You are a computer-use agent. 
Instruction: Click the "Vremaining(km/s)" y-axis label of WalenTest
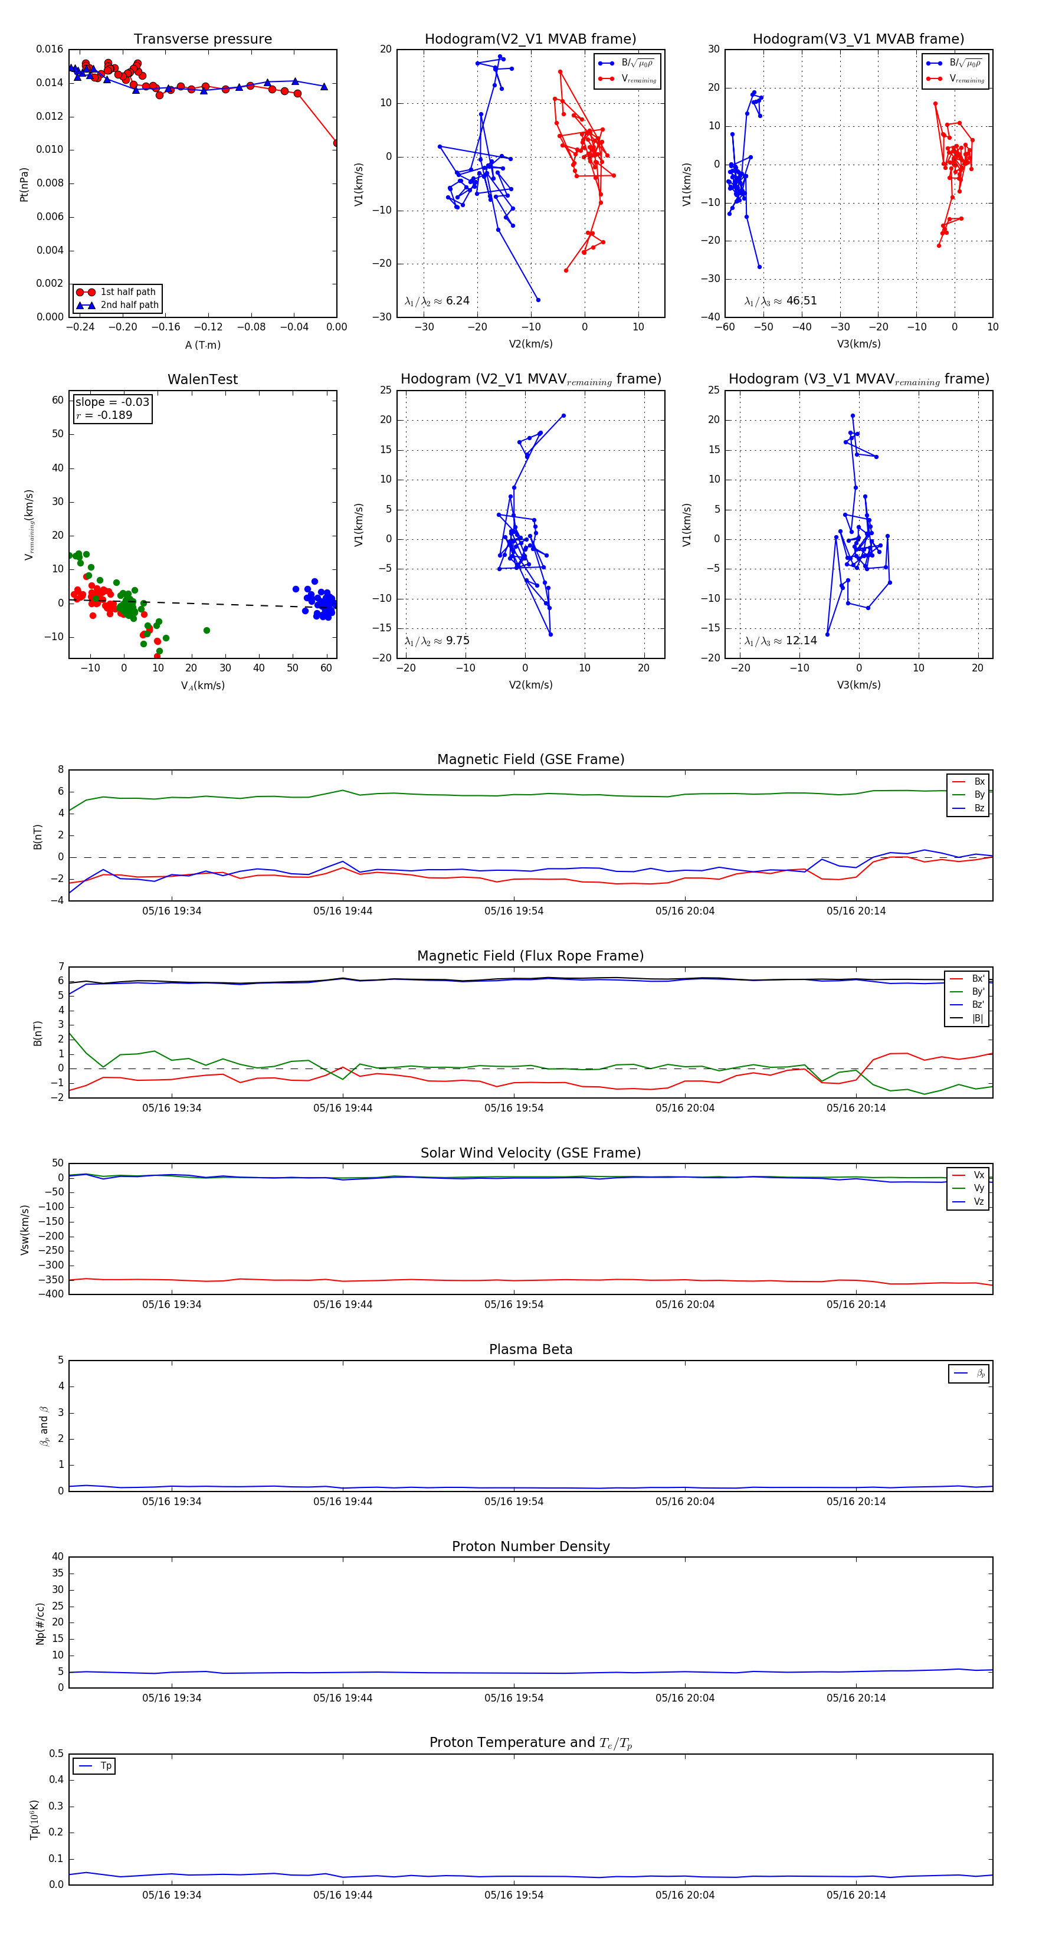(29, 525)
